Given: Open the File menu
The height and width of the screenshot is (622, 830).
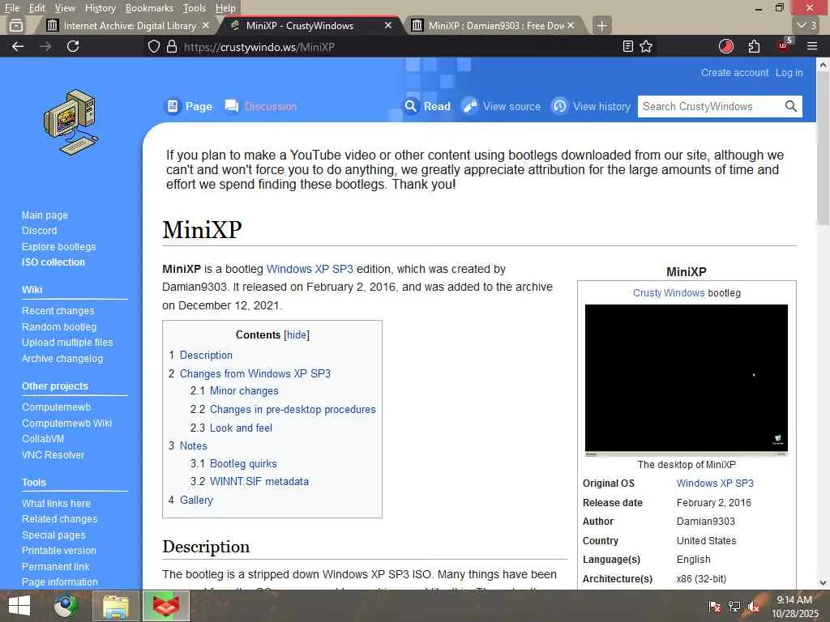Looking at the screenshot, I should (11, 8).
